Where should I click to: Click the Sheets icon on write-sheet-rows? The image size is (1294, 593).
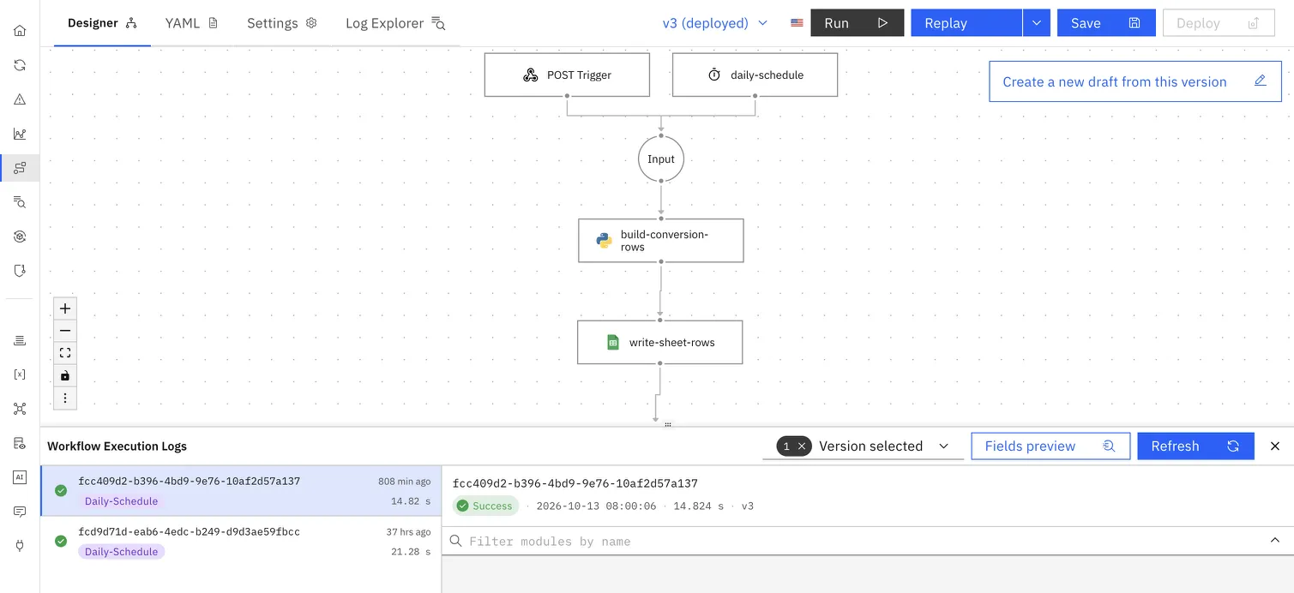pyautogui.click(x=613, y=342)
